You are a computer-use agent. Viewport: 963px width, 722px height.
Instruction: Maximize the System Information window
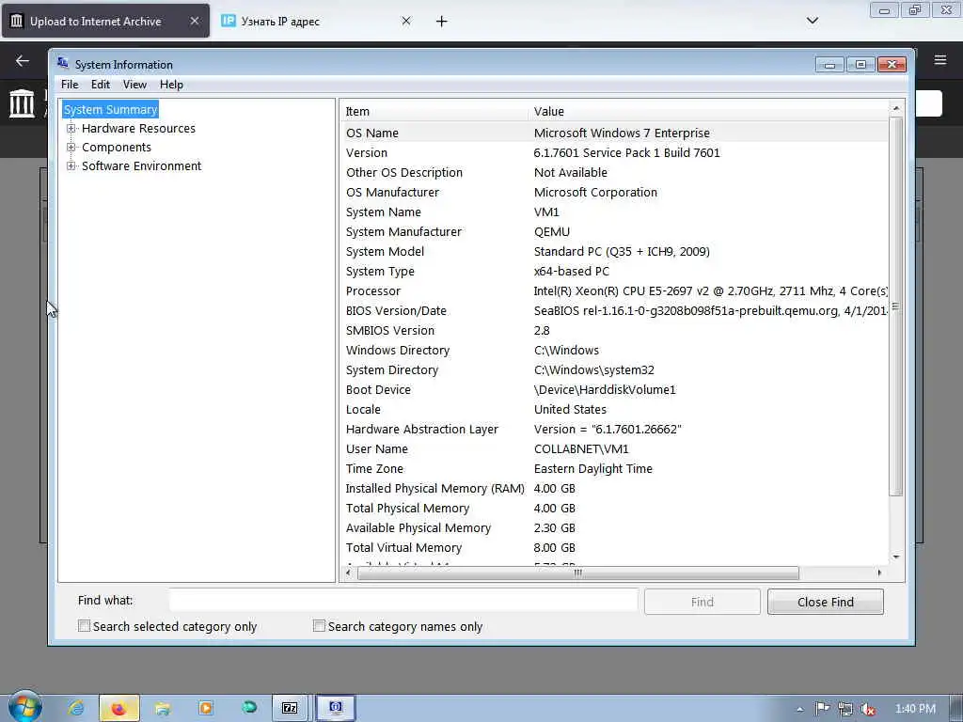pos(860,65)
